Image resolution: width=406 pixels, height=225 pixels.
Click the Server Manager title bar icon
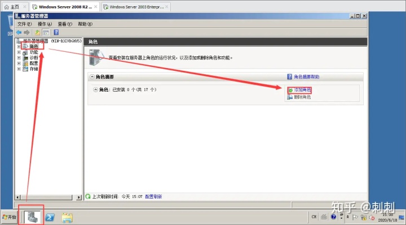click(x=17, y=16)
